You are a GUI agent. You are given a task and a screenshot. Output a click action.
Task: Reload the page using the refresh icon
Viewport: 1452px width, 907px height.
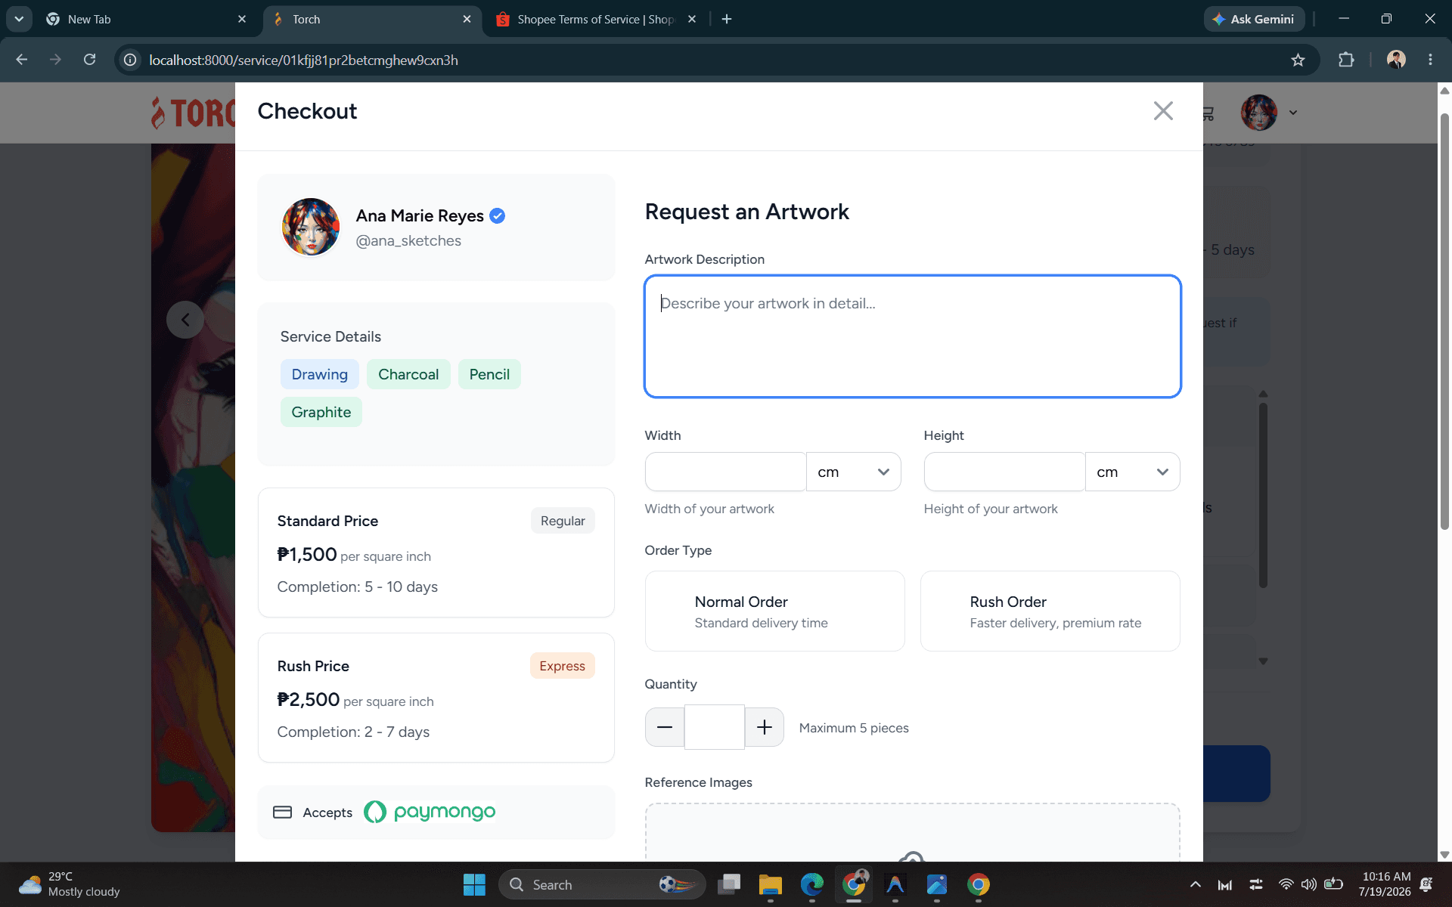[x=89, y=60]
